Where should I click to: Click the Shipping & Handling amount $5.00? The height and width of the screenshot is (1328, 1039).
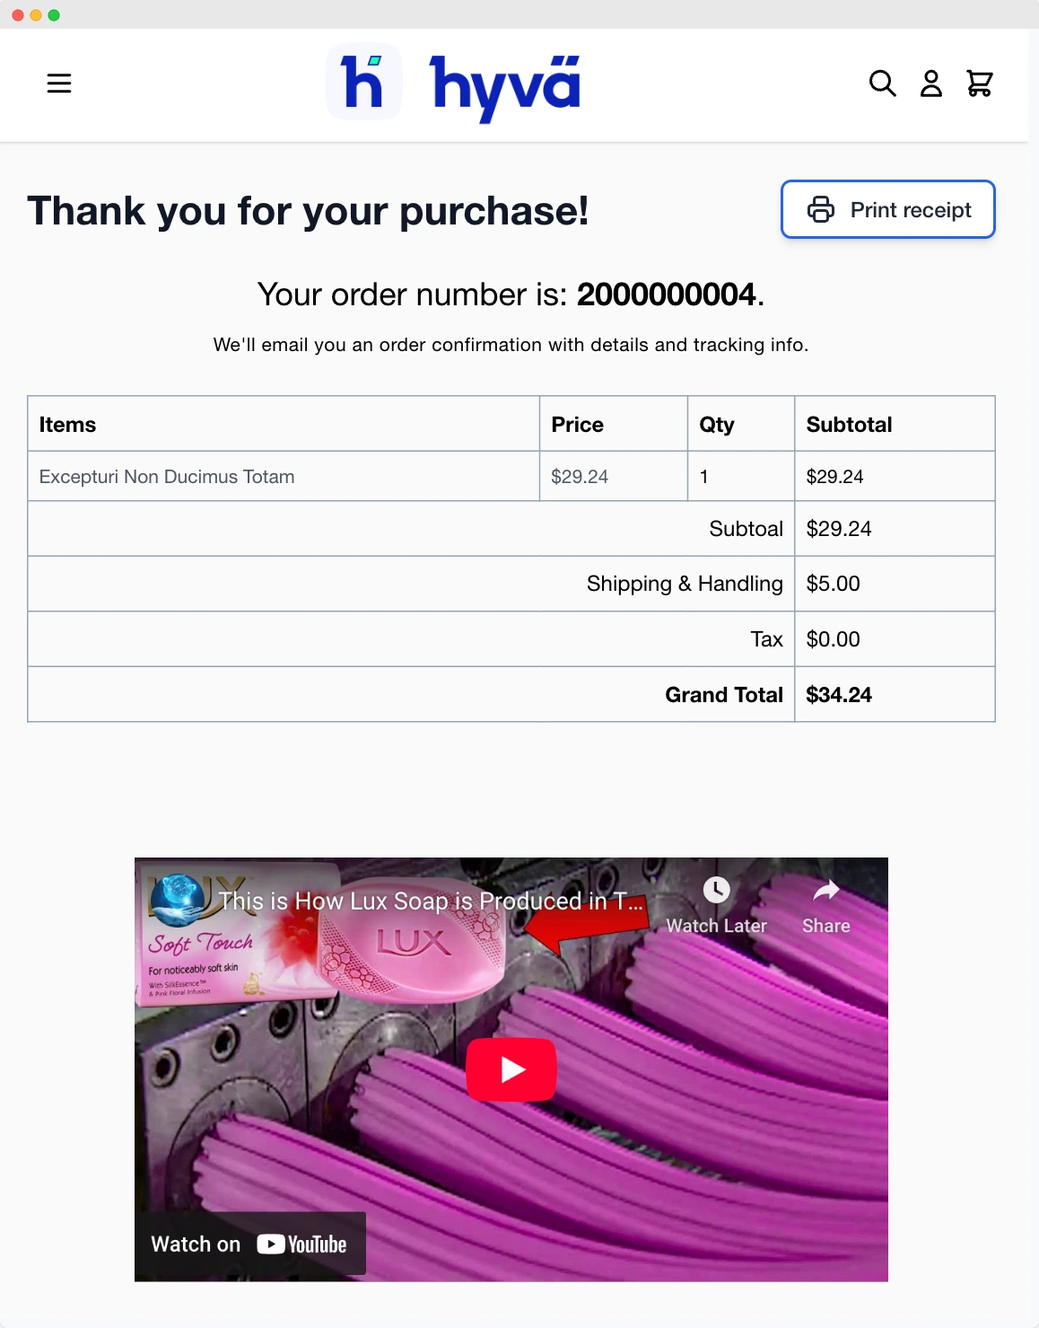(x=834, y=584)
